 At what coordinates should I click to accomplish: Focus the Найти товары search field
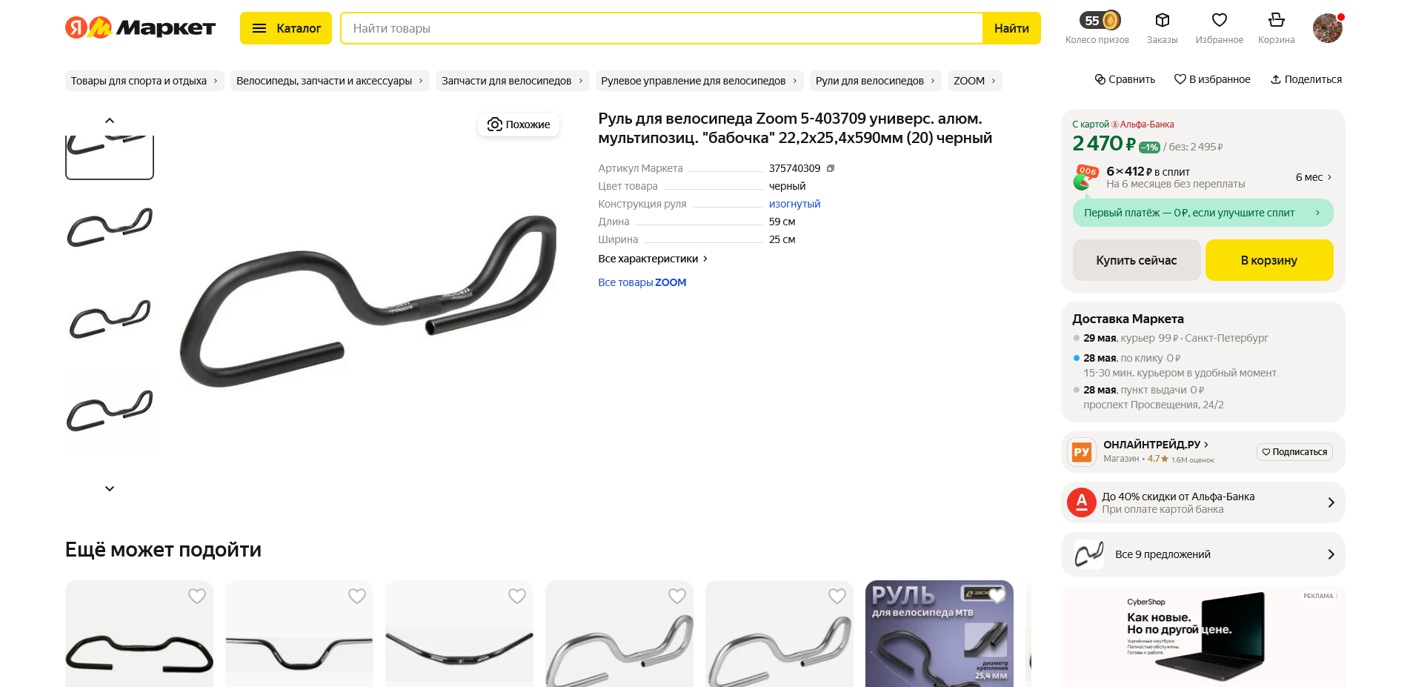click(x=662, y=28)
